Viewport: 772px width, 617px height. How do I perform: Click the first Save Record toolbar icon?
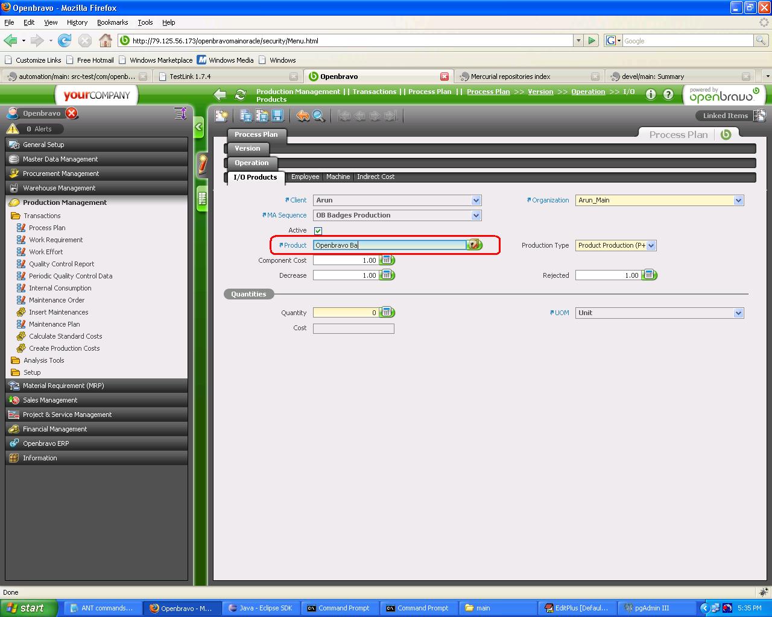coord(246,116)
